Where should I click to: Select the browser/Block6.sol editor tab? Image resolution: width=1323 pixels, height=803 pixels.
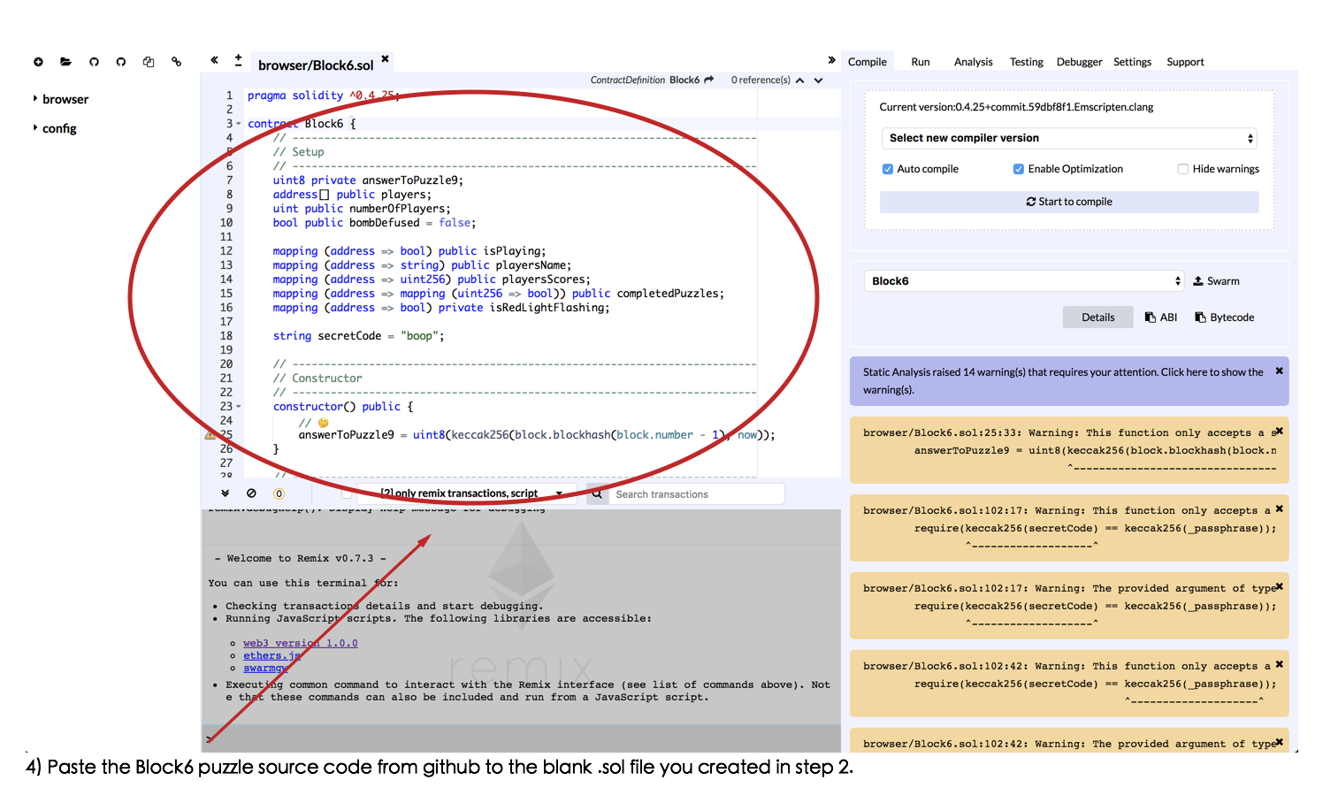[316, 65]
